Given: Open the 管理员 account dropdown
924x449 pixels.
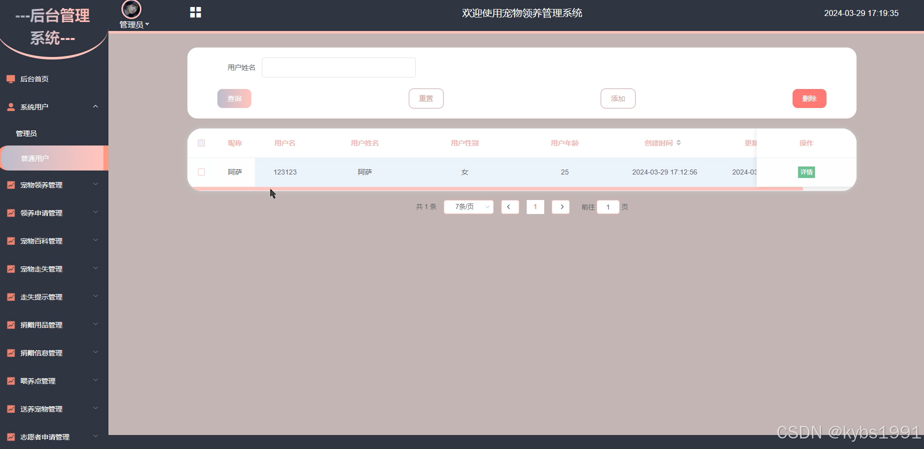Looking at the screenshot, I should tap(134, 24).
